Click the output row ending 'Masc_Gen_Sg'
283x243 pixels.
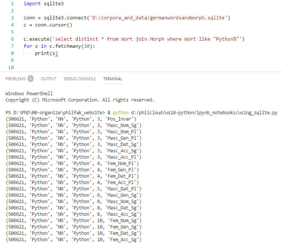tap(74, 195)
